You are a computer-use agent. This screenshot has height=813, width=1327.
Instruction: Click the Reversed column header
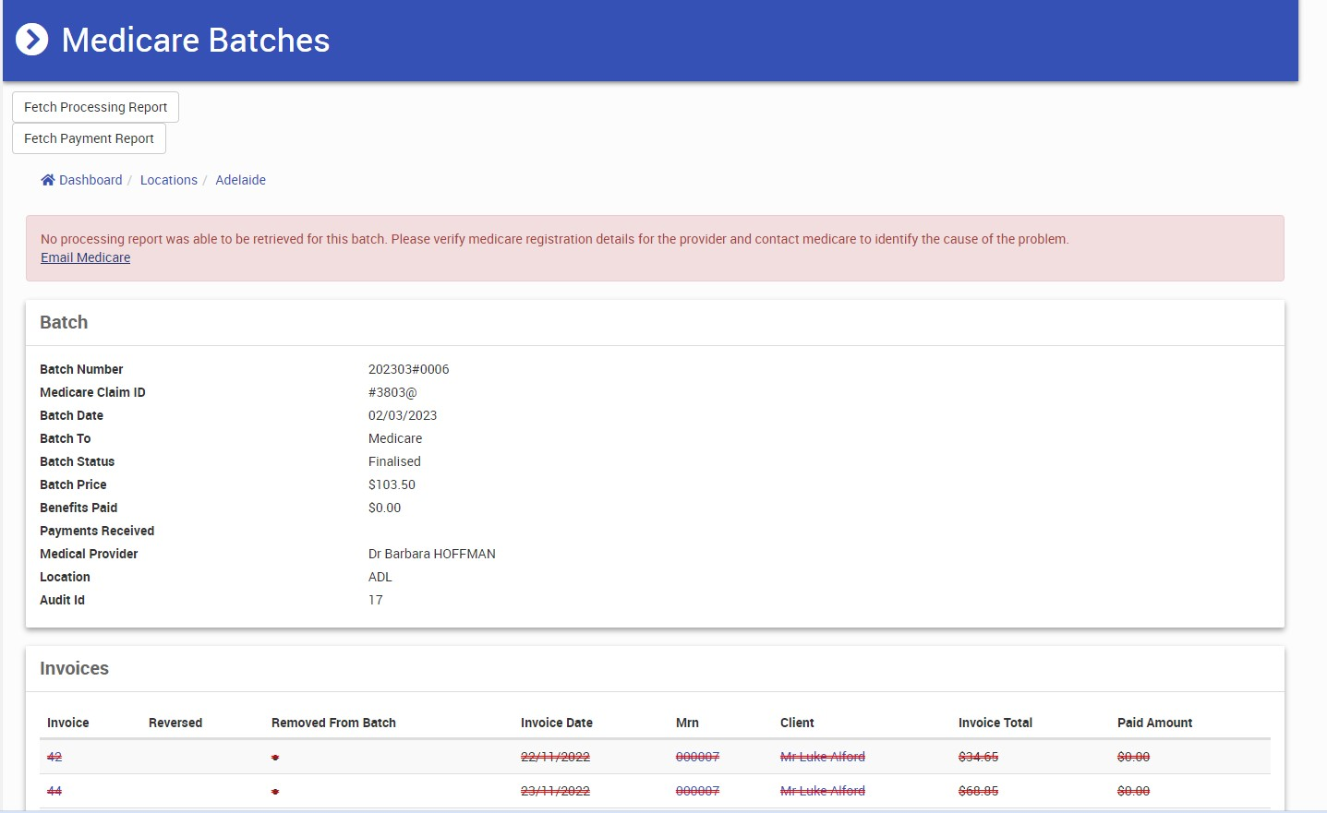[175, 723]
